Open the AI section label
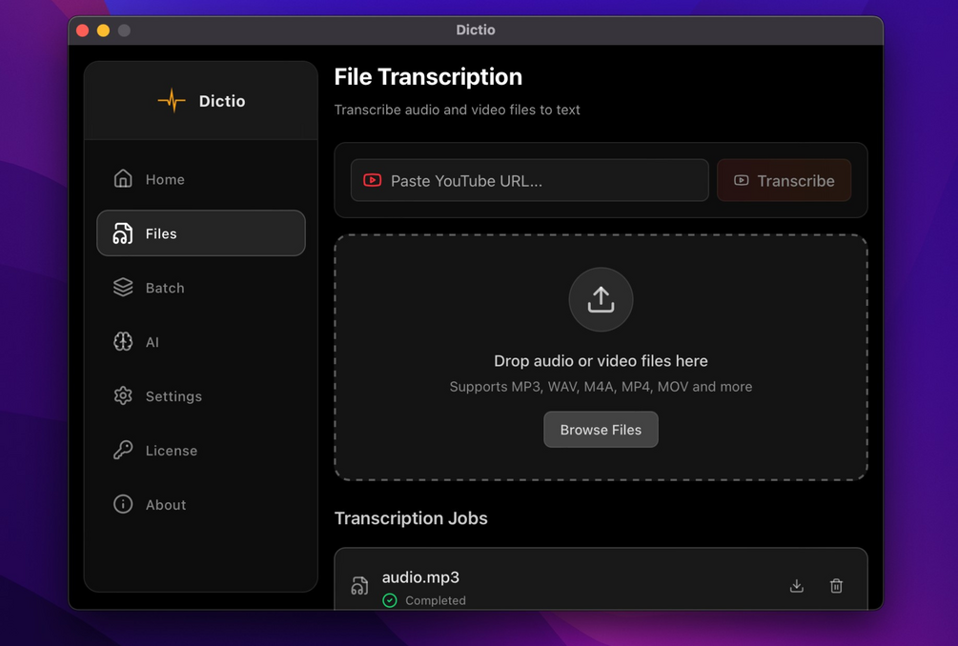The image size is (958, 646). click(x=153, y=342)
